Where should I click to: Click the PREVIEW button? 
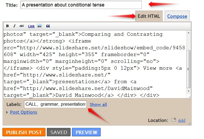[x=86, y=132]
